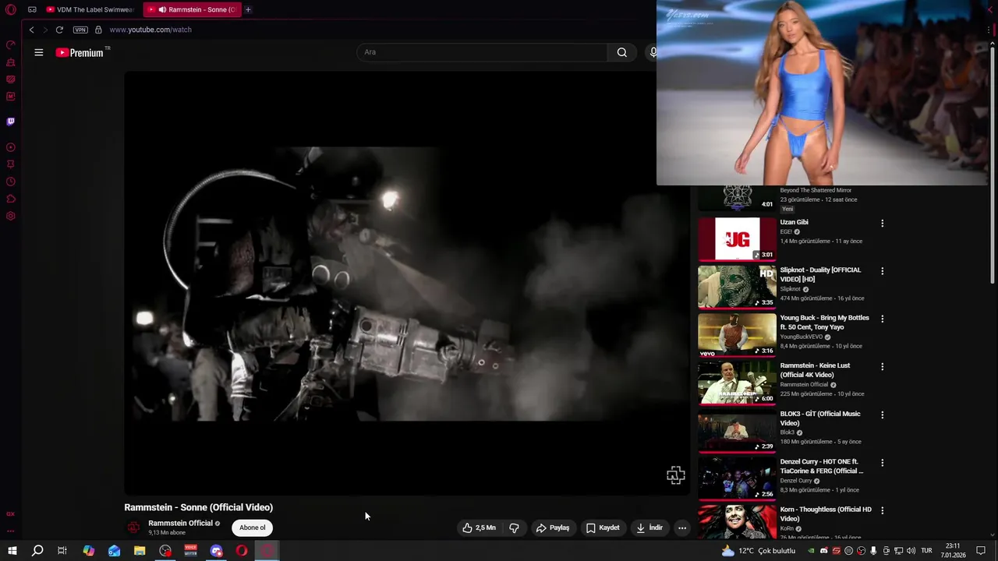
Task: Open a new browser tab with plus button
Action: pos(248,9)
